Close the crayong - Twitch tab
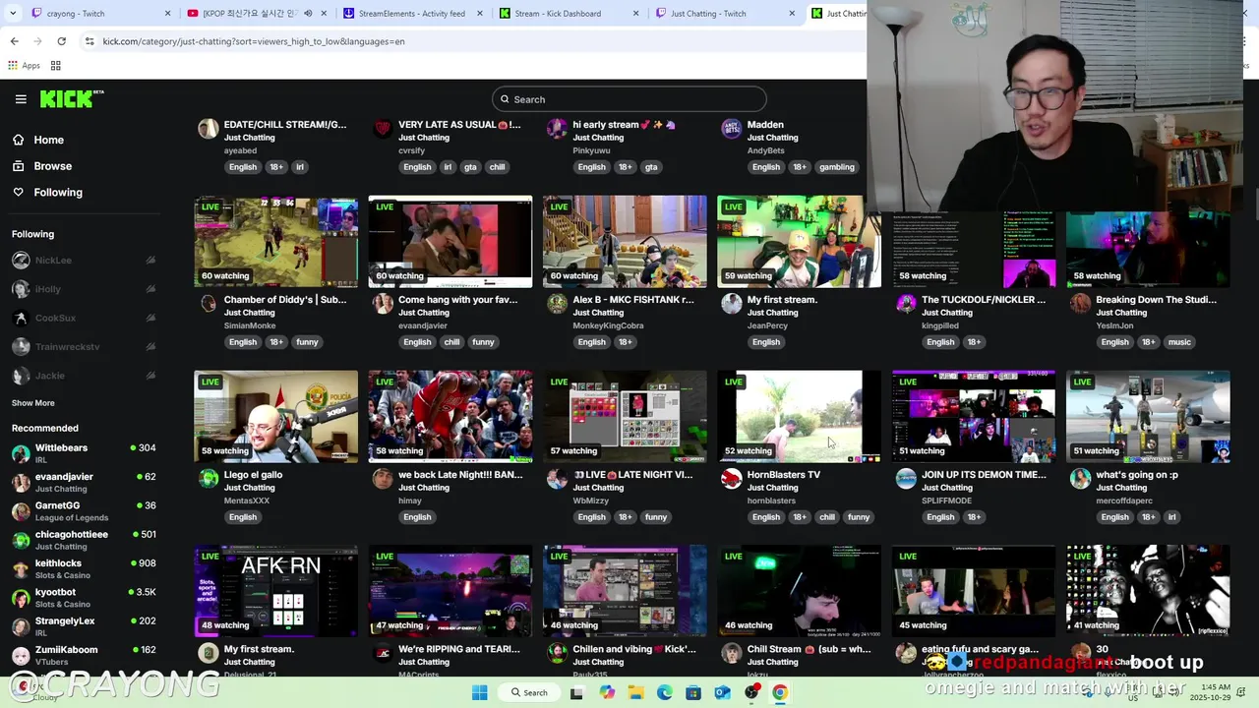1259x708 pixels. point(167,14)
